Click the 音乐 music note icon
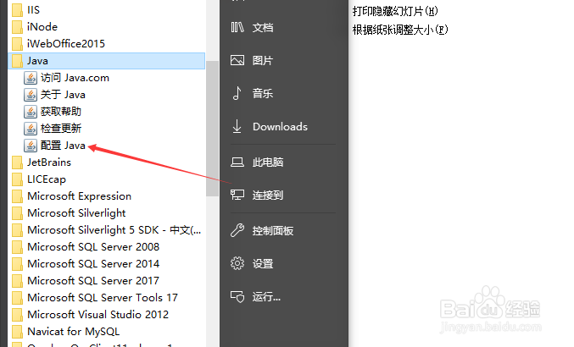This screenshot has height=347, width=574. [x=237, y=93]
